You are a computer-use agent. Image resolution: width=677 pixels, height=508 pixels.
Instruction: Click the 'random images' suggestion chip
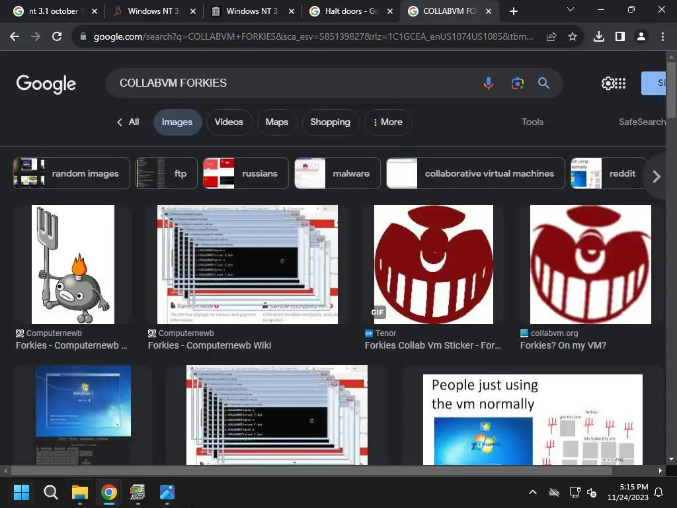[71, 173]
